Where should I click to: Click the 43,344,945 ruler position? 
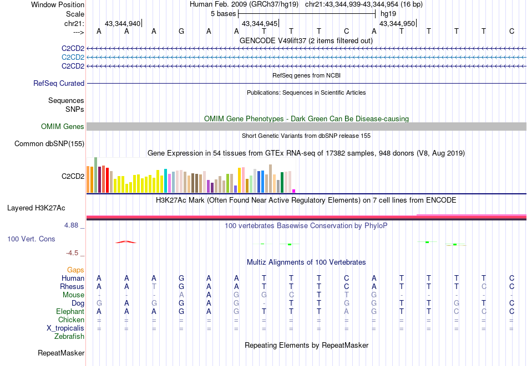260,23
